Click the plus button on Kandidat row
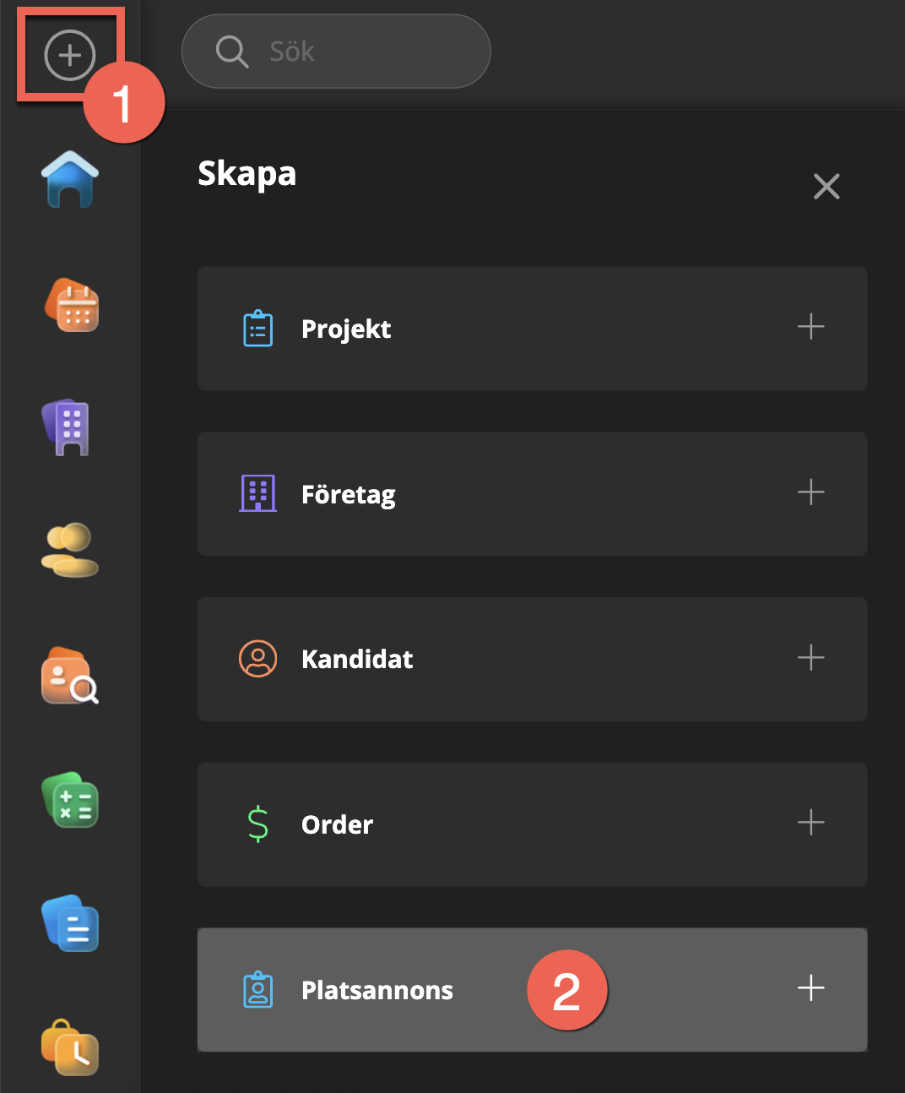The width and height of the screenshot is (905, 1093). pos(810,657)
